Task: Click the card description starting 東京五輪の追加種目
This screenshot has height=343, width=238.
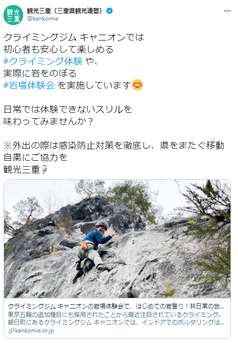Action: click(x=115, y=314)
